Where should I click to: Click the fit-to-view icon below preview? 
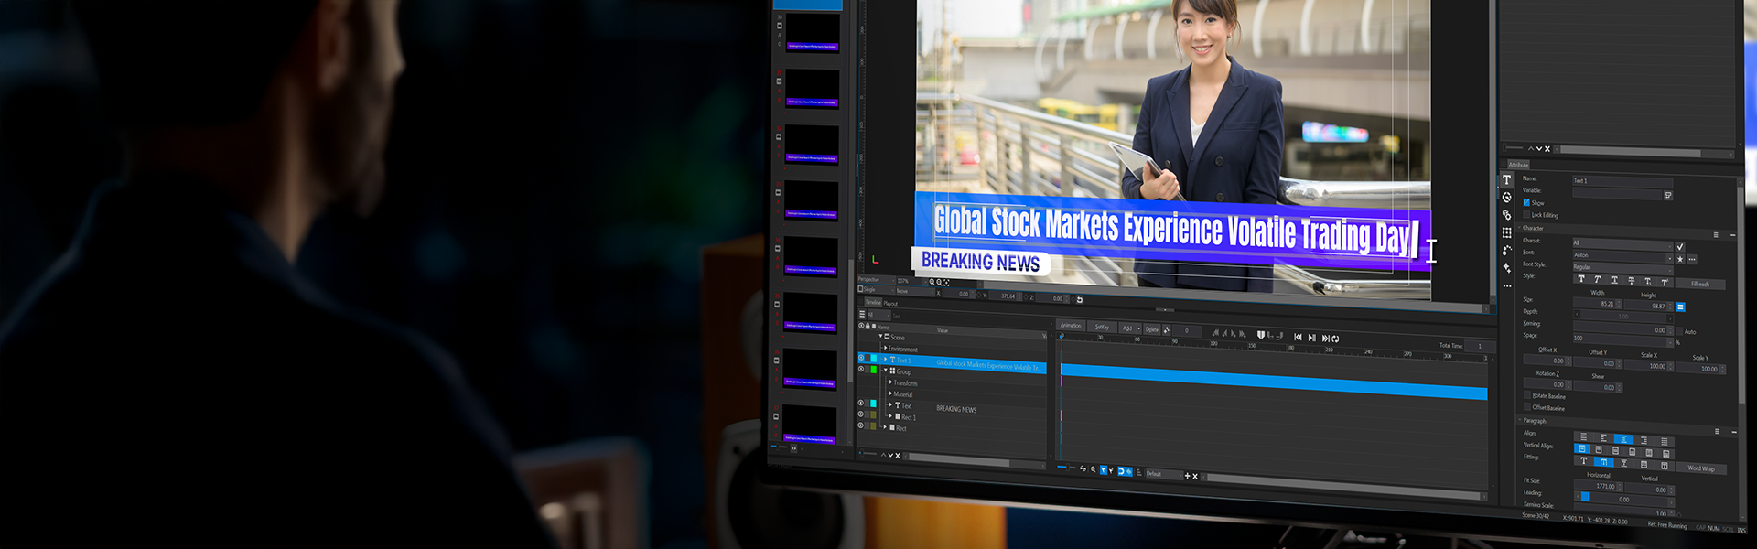[x=946, y=283]
